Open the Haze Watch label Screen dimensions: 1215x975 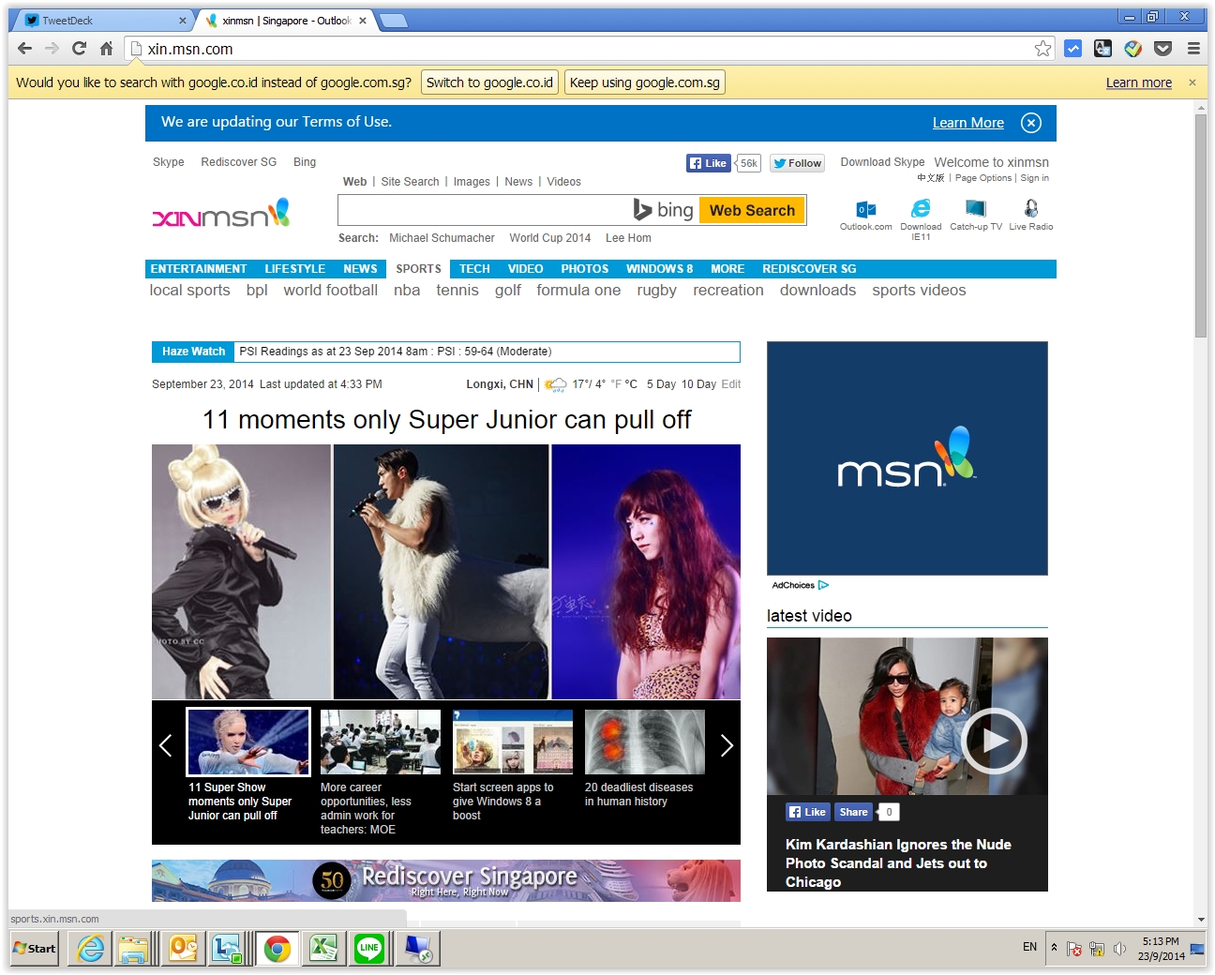pos(193,352)
